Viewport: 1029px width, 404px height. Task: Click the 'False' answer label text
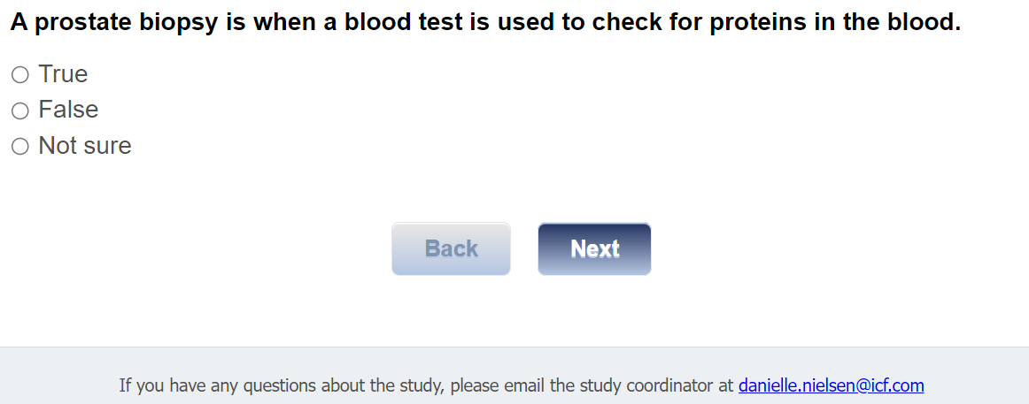[x=68, y=110]
